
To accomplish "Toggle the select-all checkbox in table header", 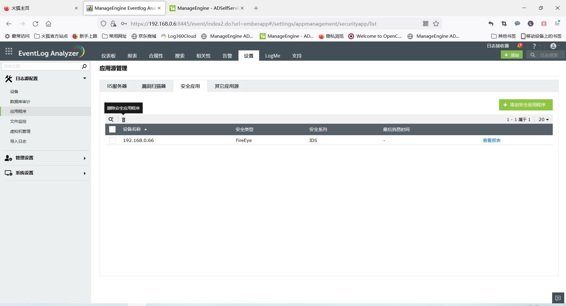I will coord(112,129).
